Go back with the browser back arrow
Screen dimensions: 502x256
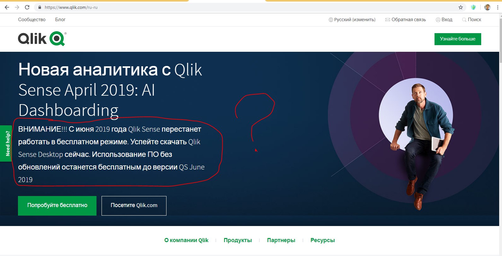coord(7,7)
